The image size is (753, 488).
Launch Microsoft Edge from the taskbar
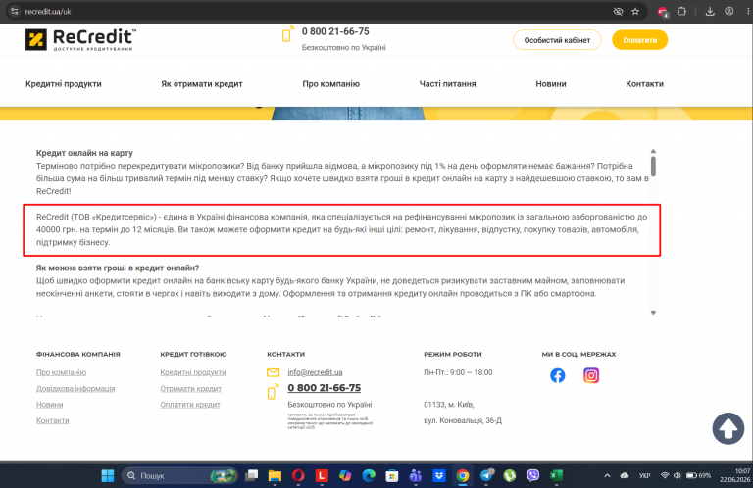pos(369,475)
